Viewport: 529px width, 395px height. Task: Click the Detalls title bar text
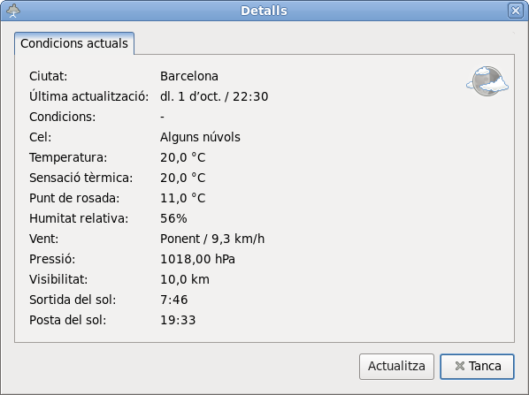(264, 11)
